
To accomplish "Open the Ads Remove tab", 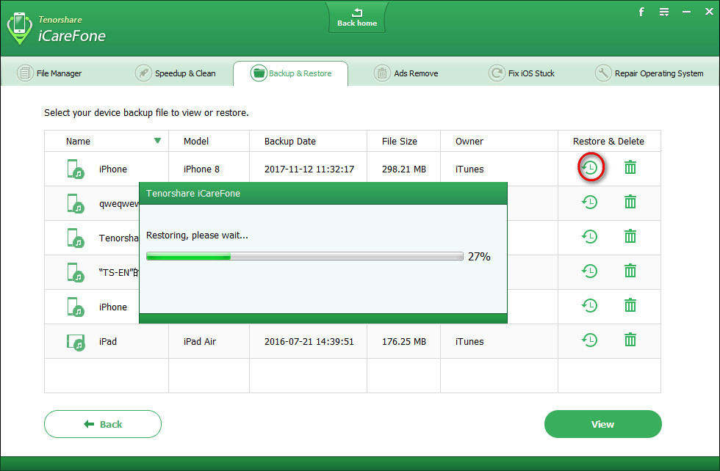I will pyautogui.click(x=406, y=73).
